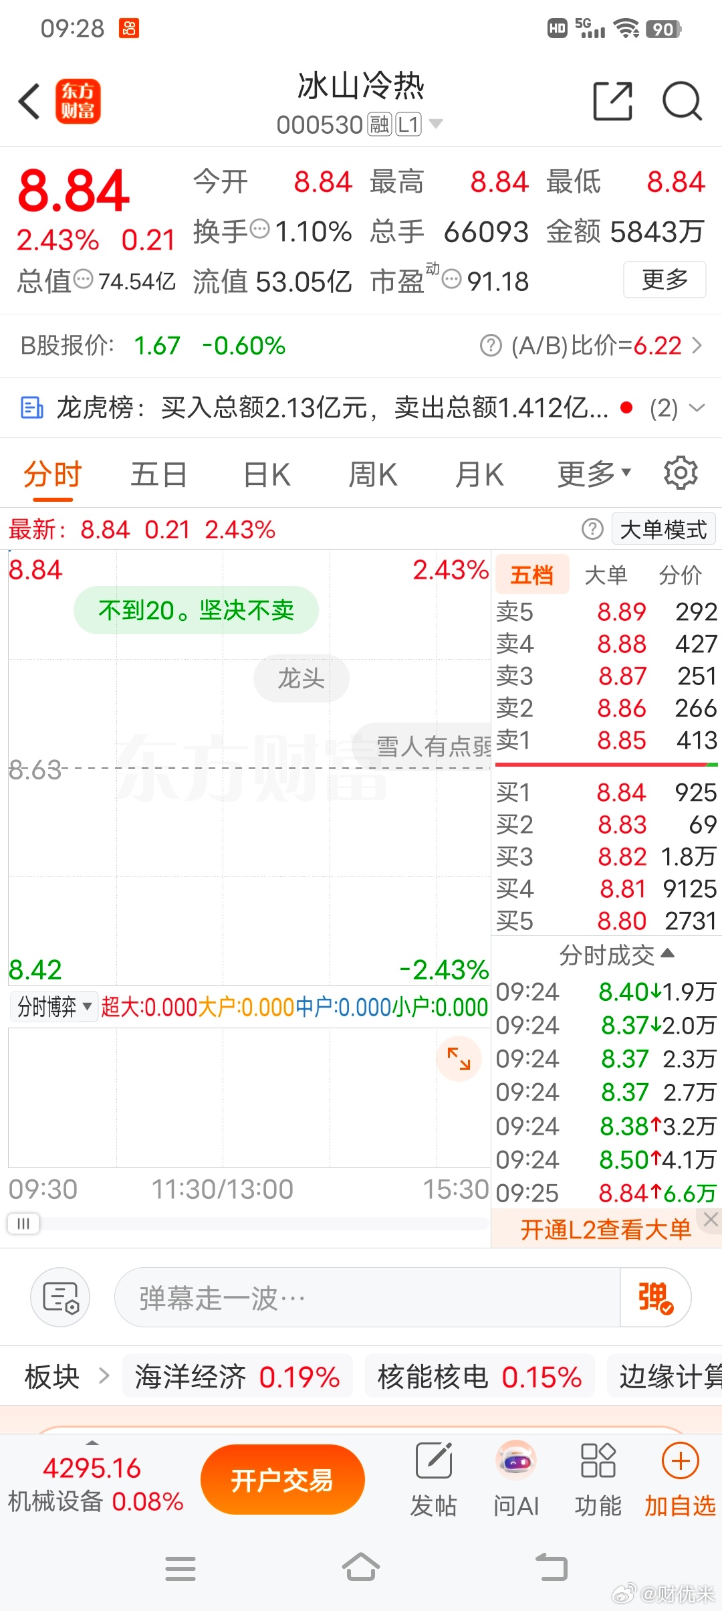
Task: Tap the chart timeline slider handle
Action: pyautogui.click(x=23, y=1224)
